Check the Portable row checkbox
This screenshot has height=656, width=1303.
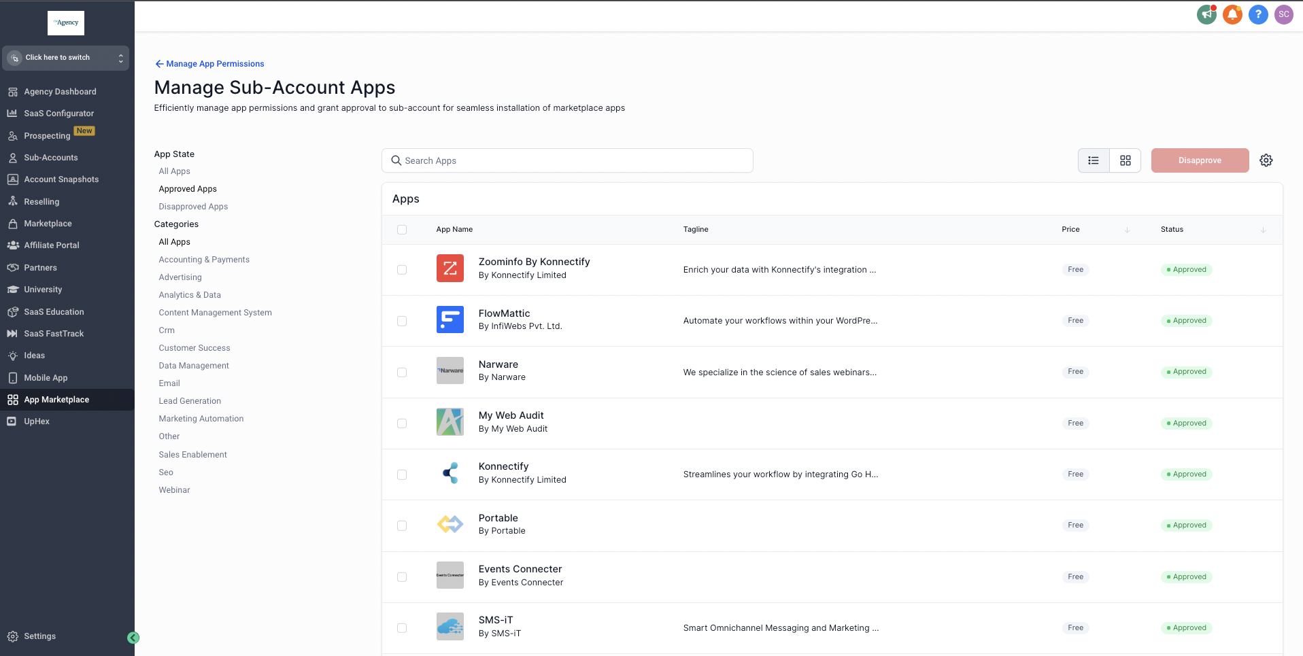pos(402,525)
